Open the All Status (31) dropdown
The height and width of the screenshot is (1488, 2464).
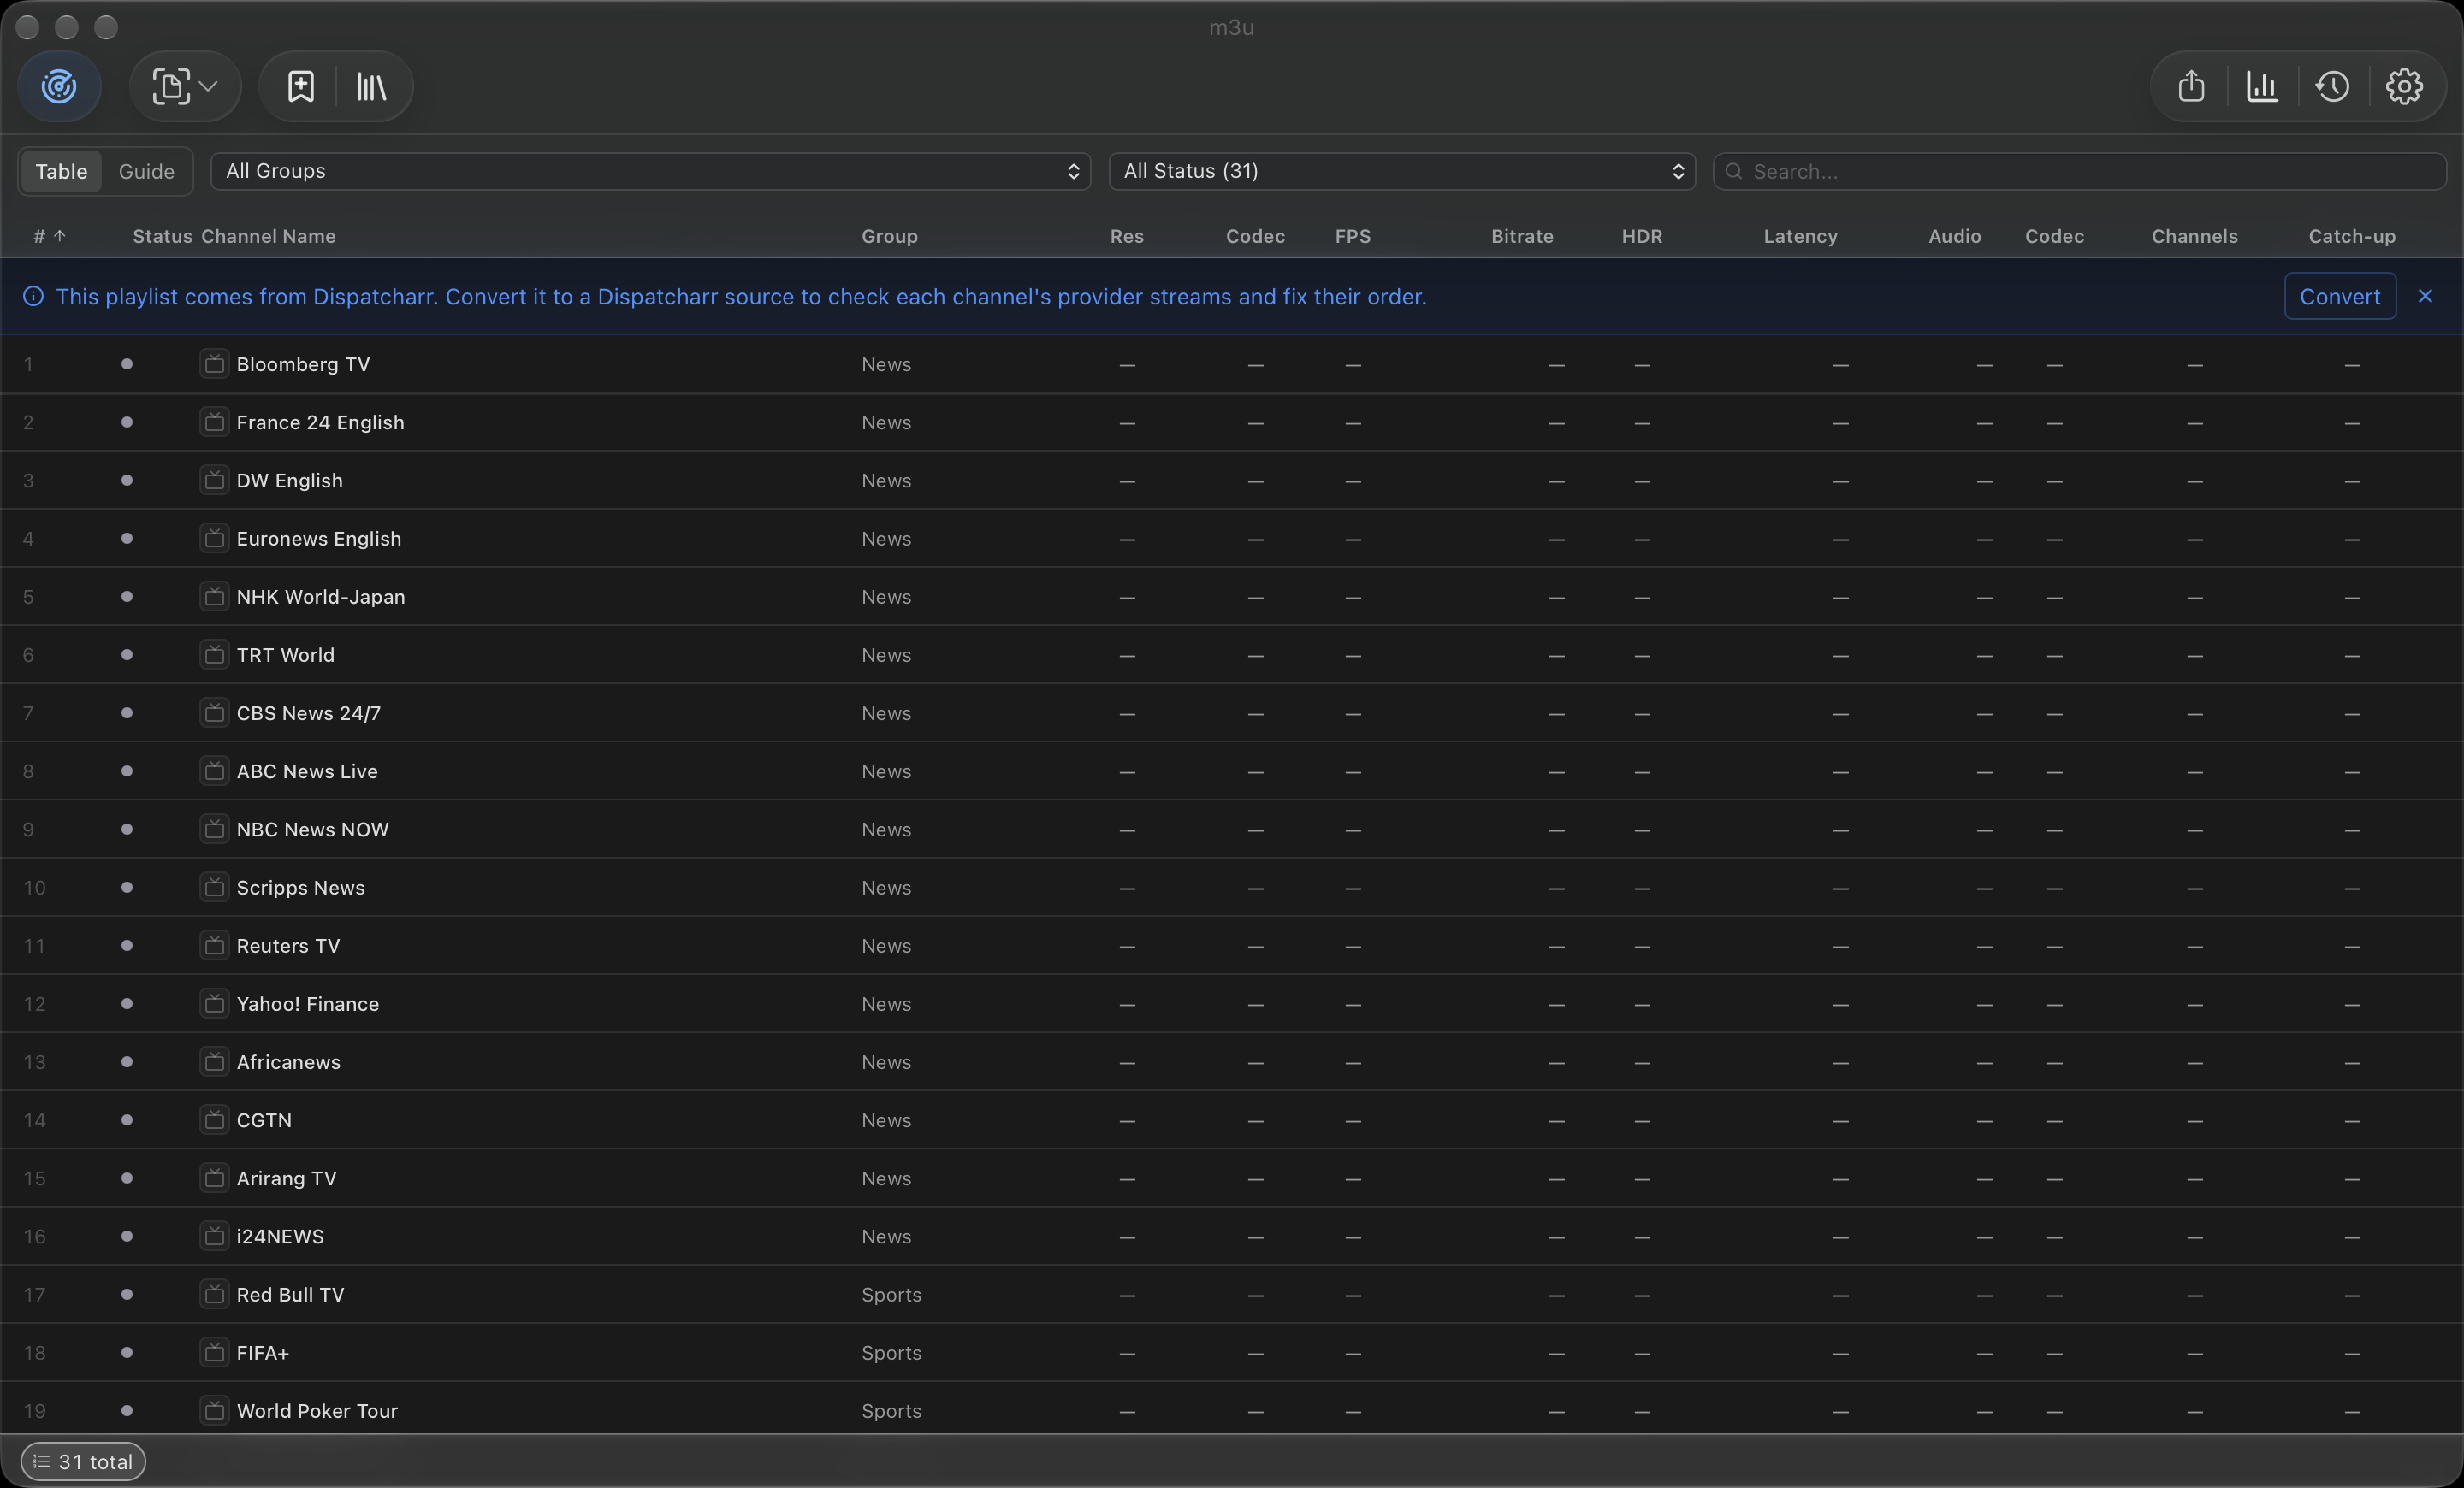click(1401, 171)
